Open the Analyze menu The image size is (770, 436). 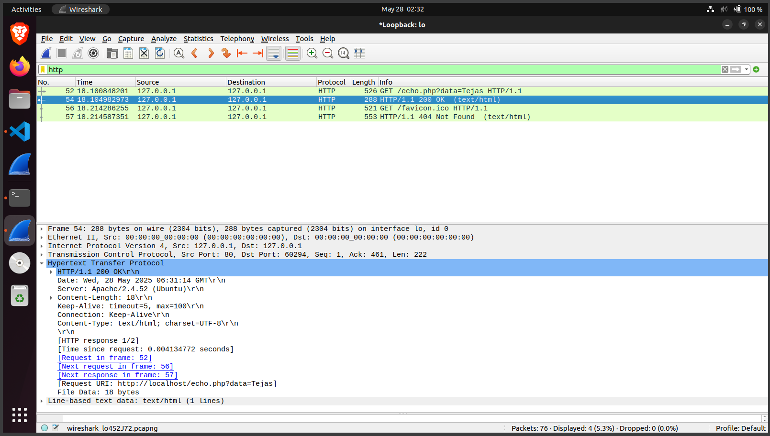click(164, 39)
